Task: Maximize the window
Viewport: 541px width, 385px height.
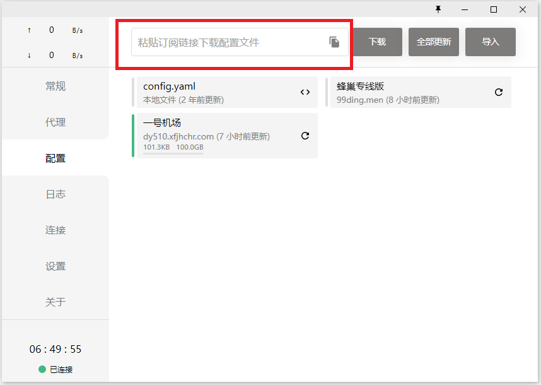Action: coord(494,9)
